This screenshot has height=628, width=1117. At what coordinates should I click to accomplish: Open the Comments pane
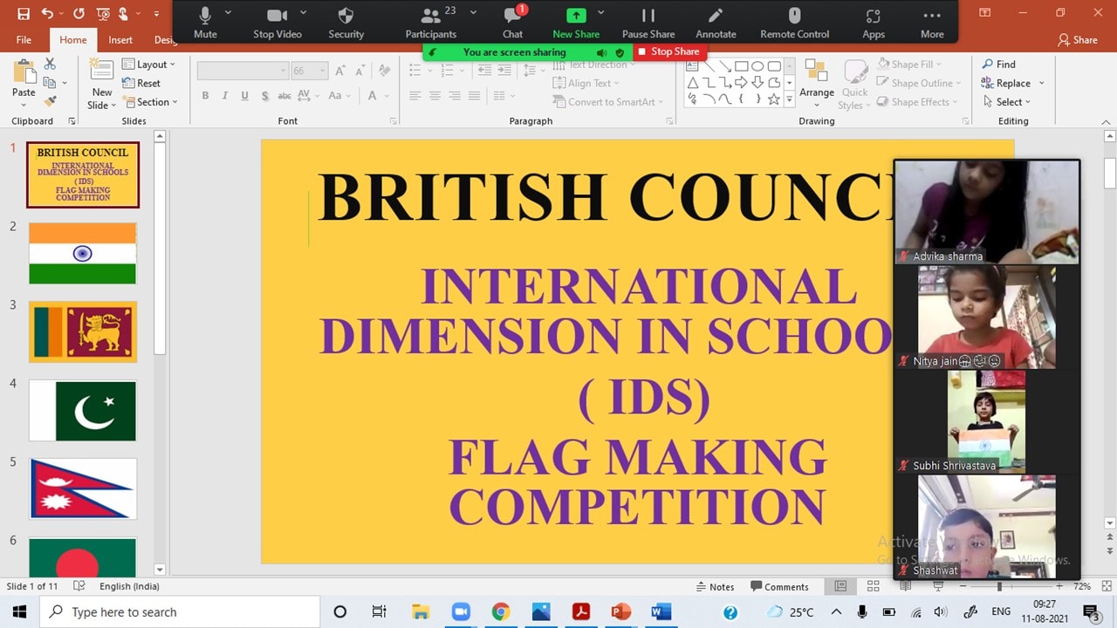(779, 587)
